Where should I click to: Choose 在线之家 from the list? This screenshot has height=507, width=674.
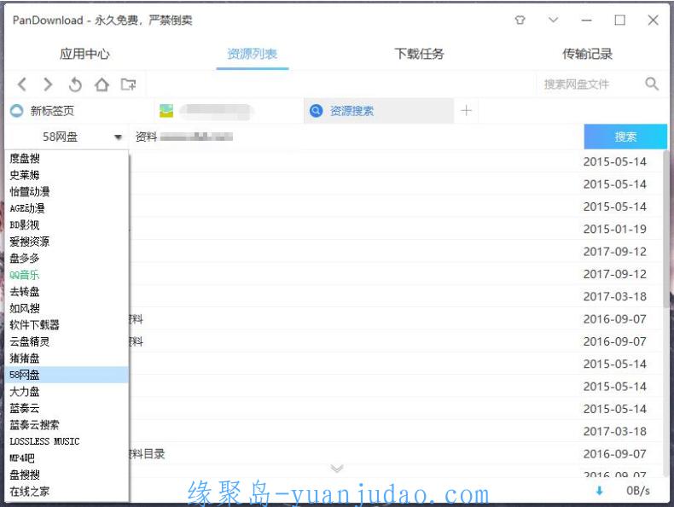coord(67,491)
